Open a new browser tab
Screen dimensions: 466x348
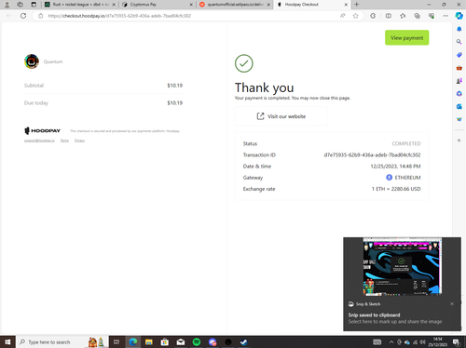click(x=357, y=5)
